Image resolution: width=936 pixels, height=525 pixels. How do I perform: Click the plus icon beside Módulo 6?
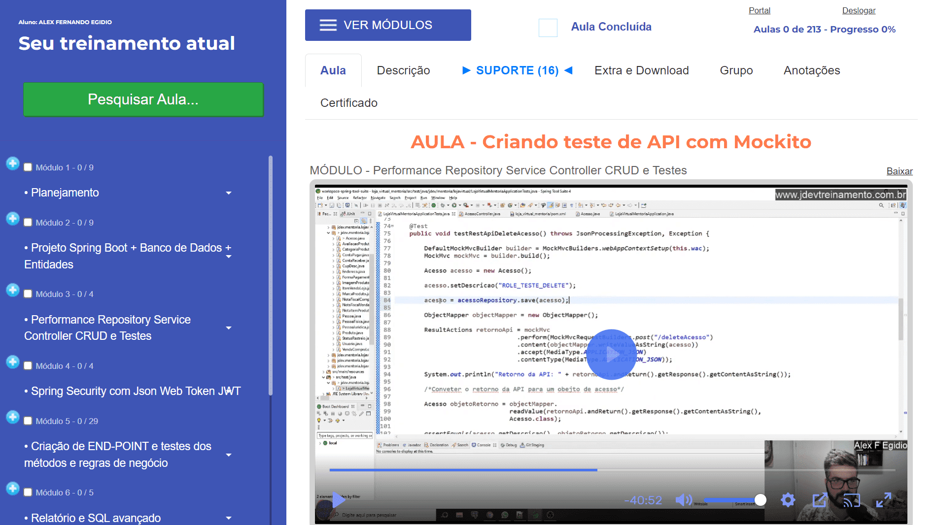pos(13,489)
